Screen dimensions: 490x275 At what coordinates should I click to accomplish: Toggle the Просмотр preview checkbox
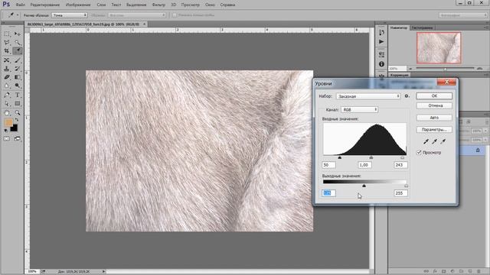419,152
